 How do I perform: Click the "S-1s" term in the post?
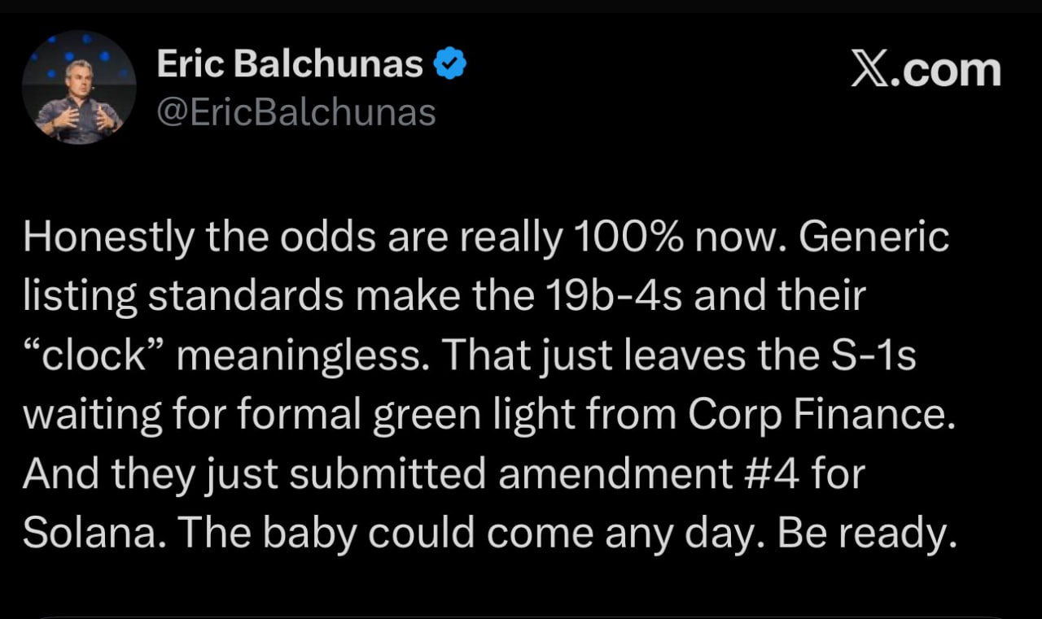pyautogui.click(x=873, y=355)
